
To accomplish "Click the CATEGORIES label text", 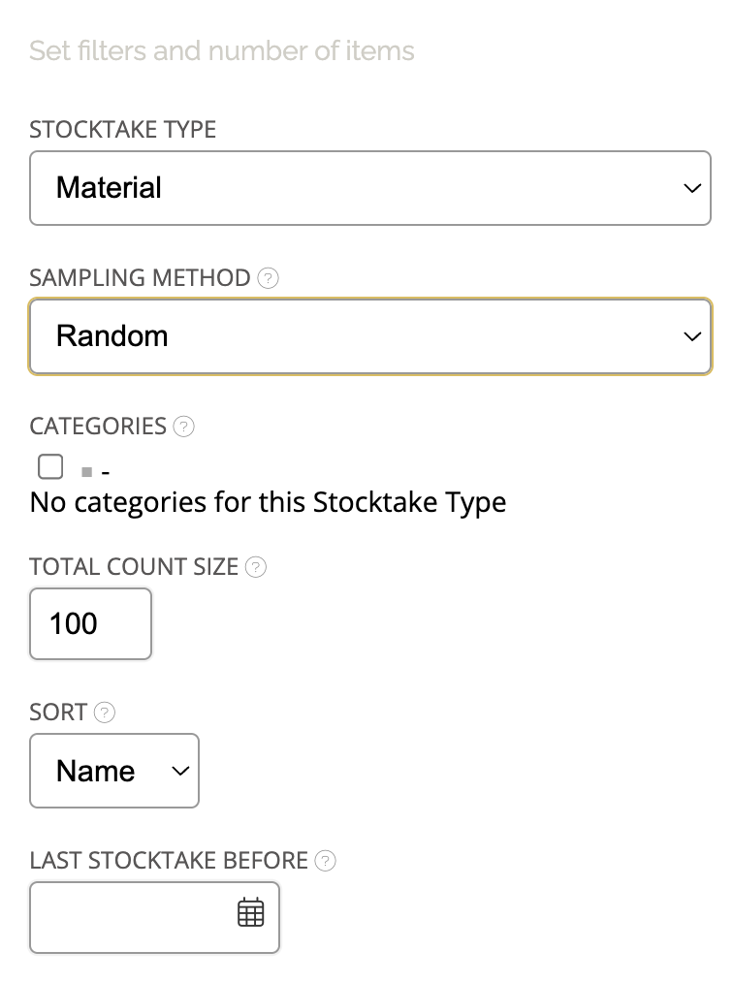I will coord(98,427).
